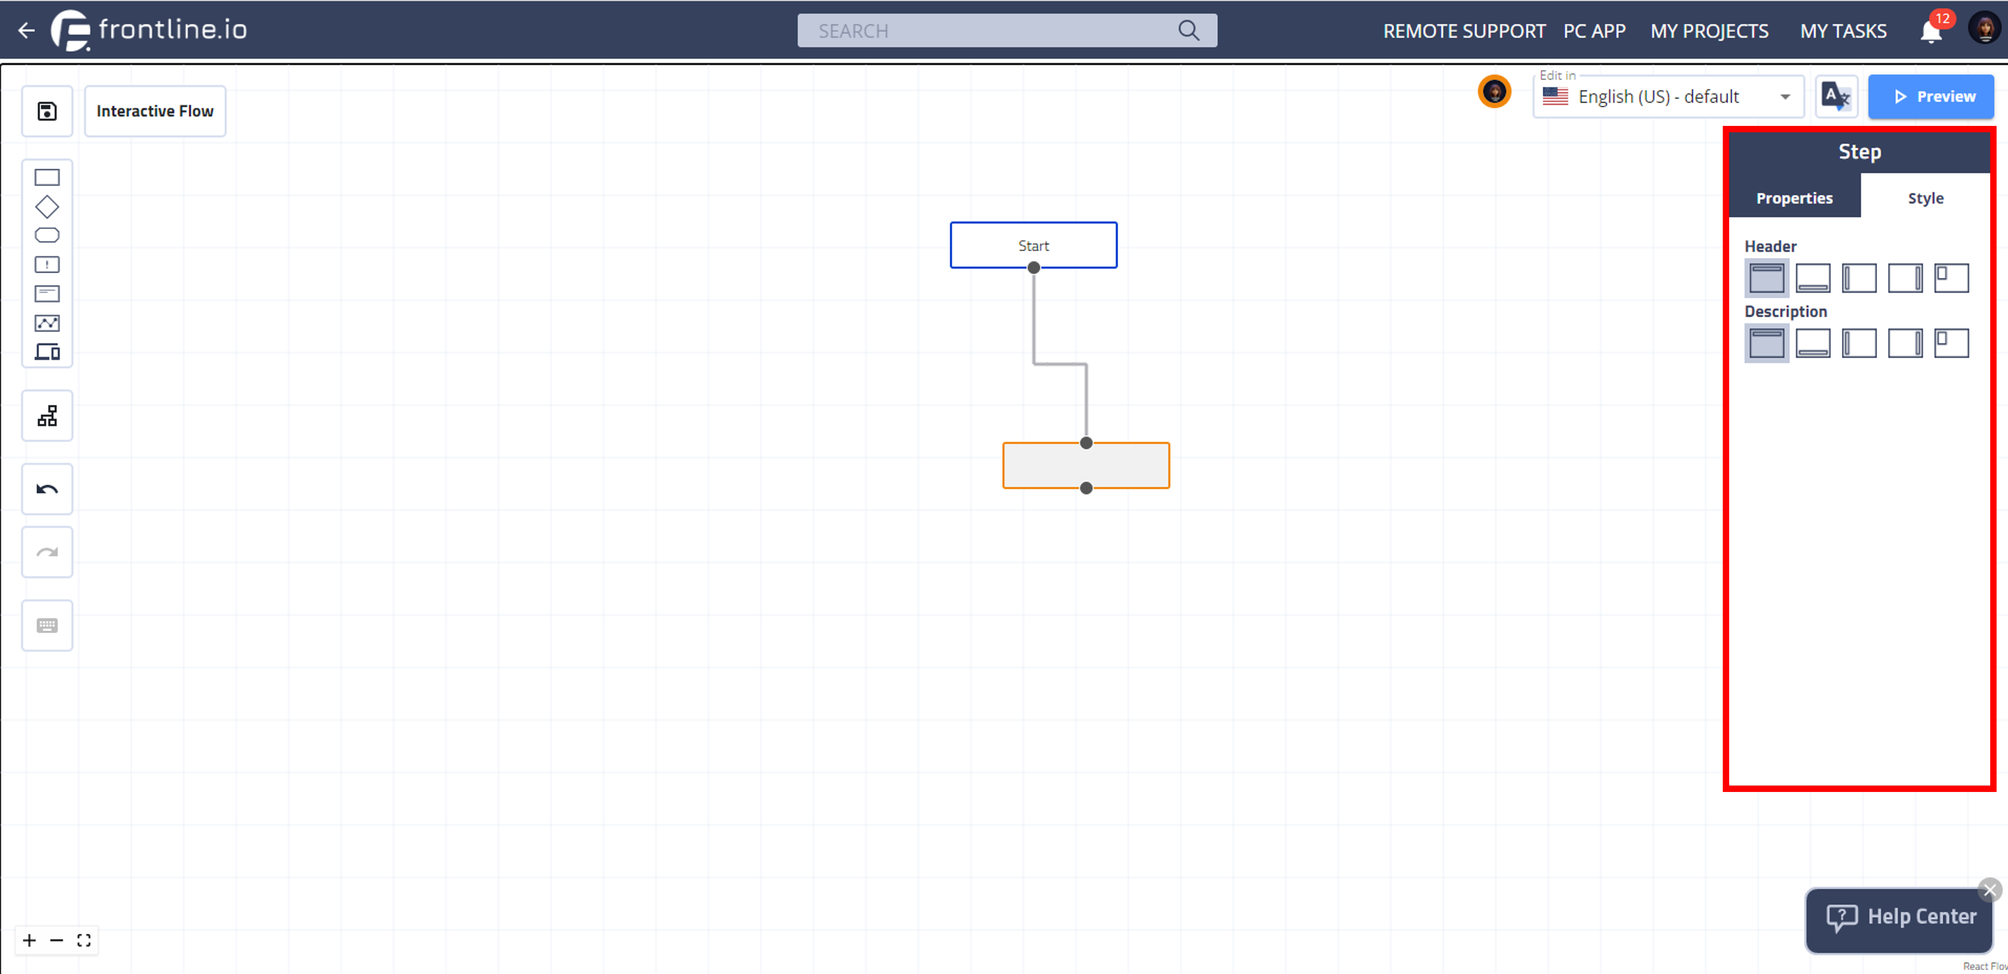Viewport: 2008px width, 974px height.
Task: Switch to the Style tab
Action: coord(1924,198)
